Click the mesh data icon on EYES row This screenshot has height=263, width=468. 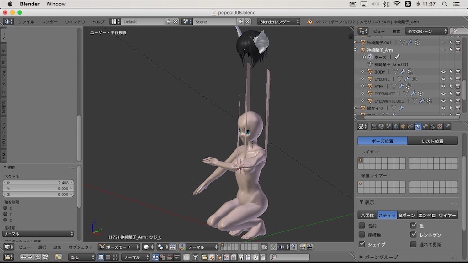click(394, 86)
